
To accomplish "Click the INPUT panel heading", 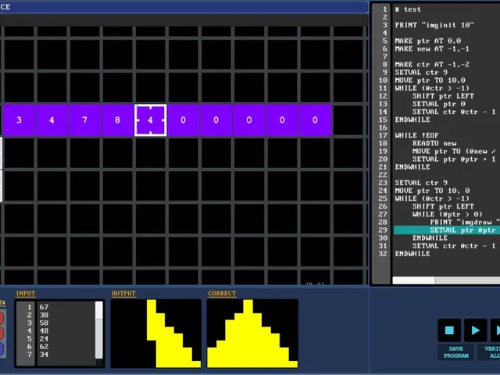I will [x=26, y=294].
